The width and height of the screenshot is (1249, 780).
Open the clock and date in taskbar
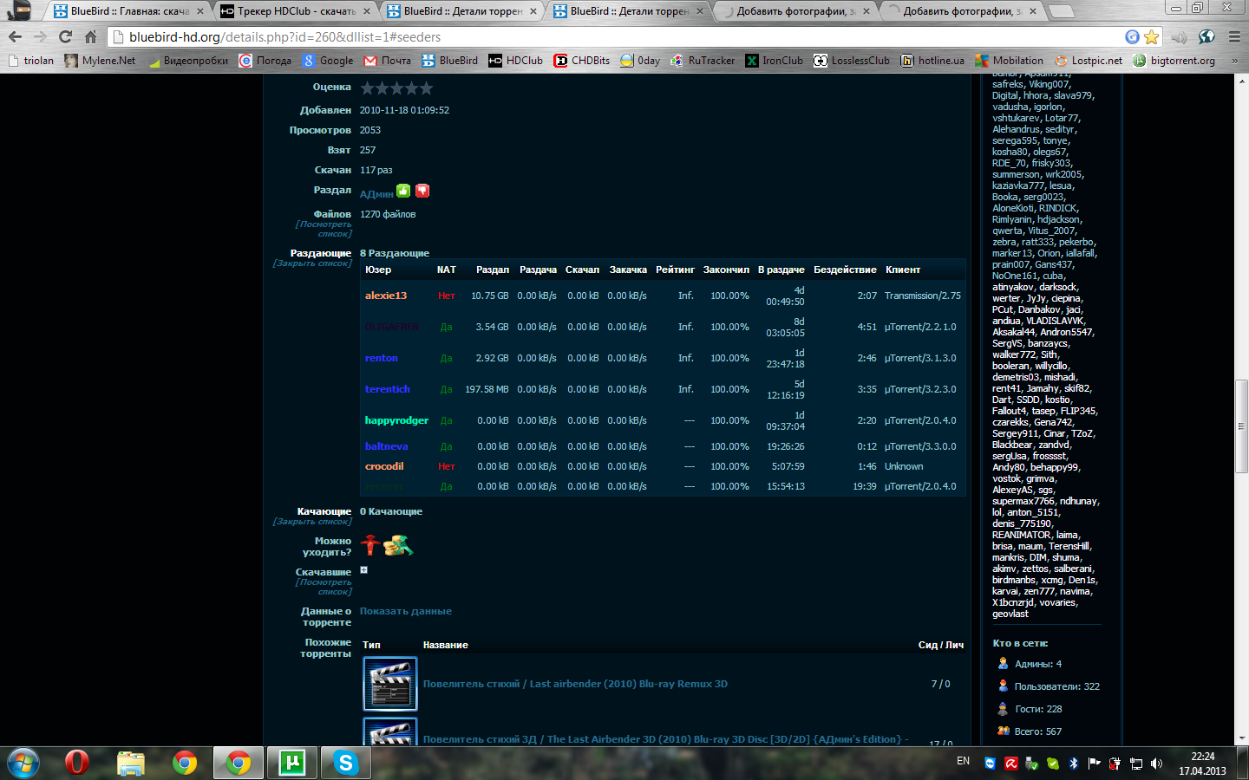(x=1202, y=764)
